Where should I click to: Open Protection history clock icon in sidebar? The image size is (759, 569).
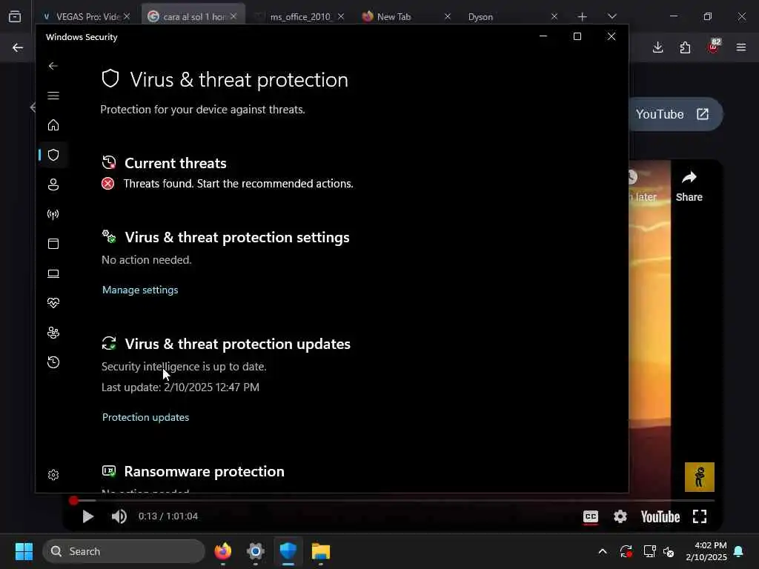[53, 362]
